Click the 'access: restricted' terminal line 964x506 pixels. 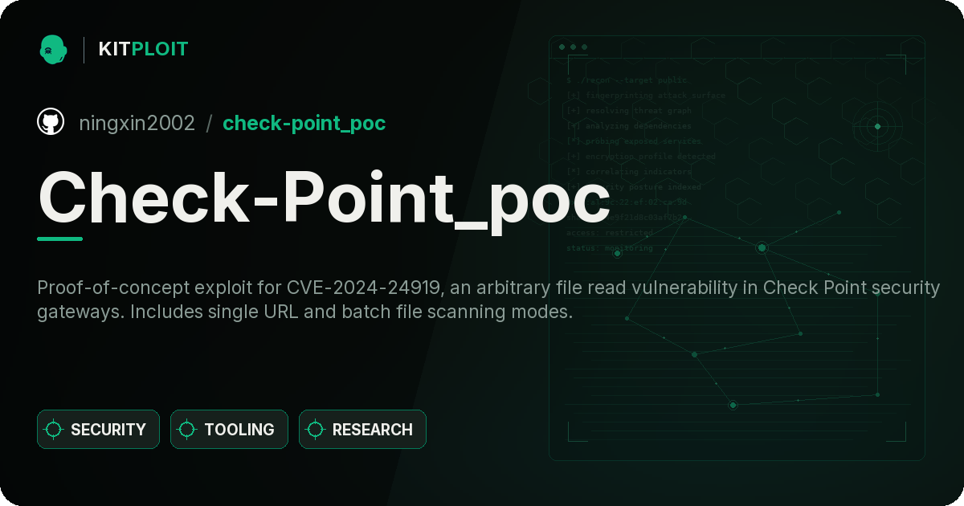pos(610,233)
